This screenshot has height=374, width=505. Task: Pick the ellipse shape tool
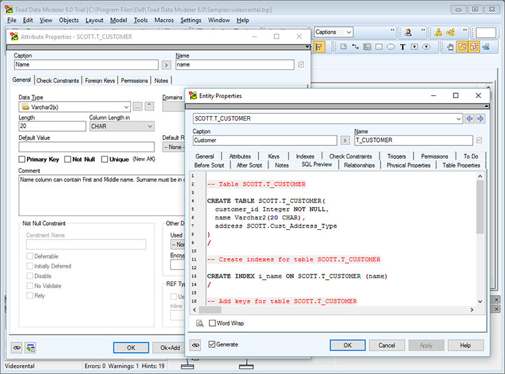coord(390,47)
